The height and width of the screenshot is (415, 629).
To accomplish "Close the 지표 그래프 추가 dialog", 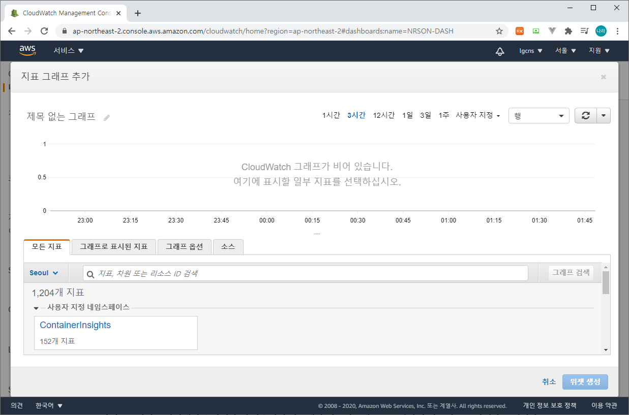I will click(604, 77).
